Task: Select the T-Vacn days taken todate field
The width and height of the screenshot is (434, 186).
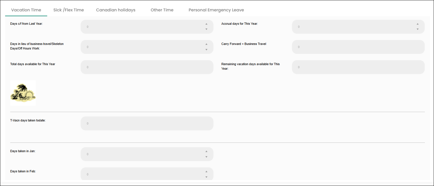Action: [147, 123]
